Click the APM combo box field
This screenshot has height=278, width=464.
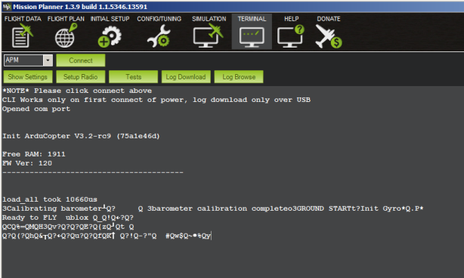pos(28,60)
